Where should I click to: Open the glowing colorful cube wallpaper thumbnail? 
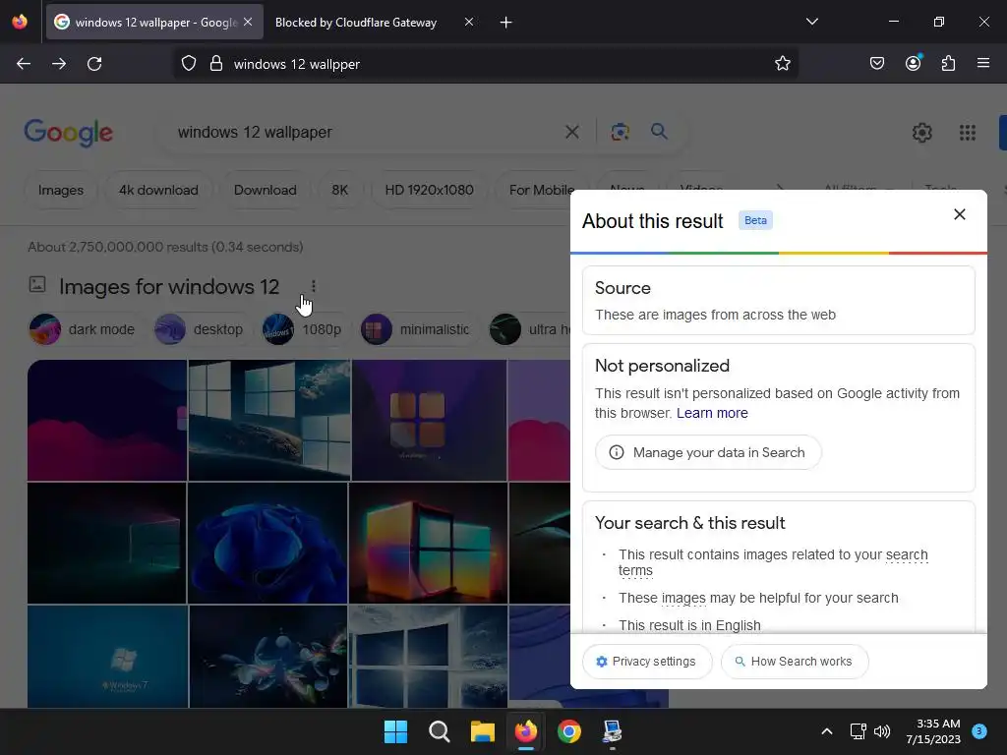[x=429, y=543]
